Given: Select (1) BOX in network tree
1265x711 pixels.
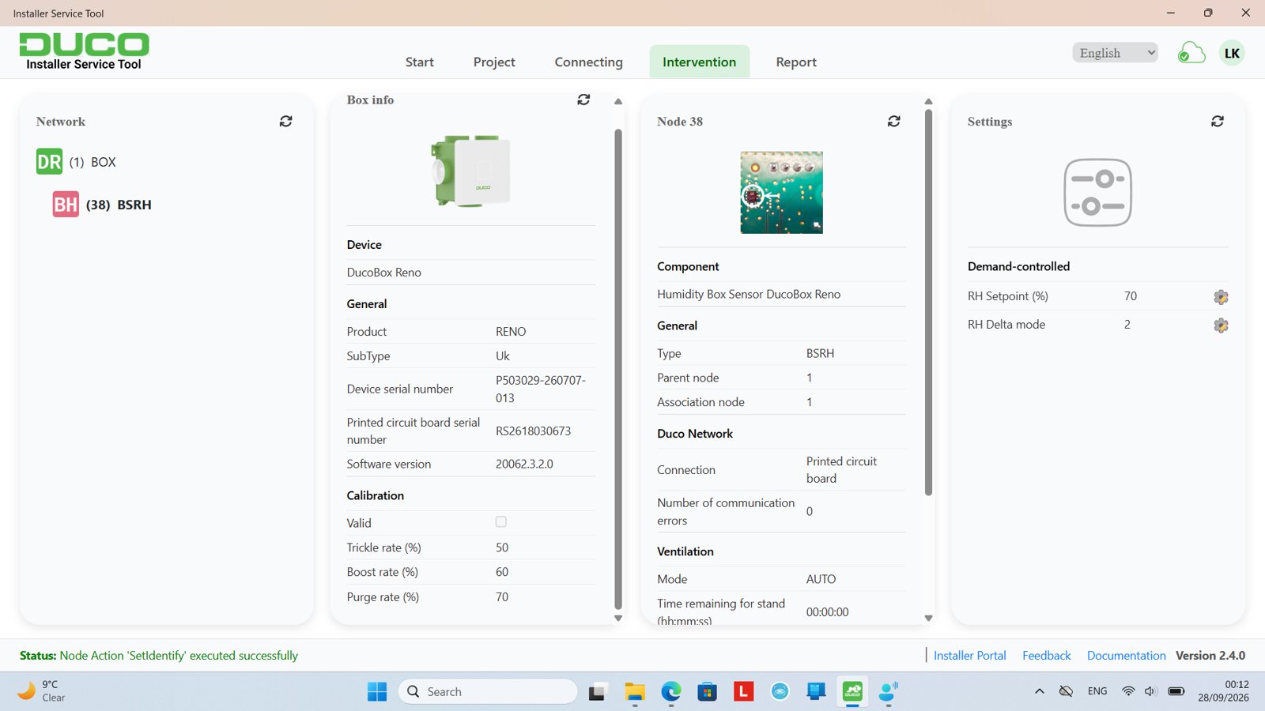Looking at the screenshot, I should [x=93, y=162].
